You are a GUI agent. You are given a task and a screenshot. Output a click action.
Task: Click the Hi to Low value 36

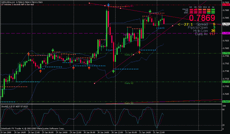[x=213, y=31]
